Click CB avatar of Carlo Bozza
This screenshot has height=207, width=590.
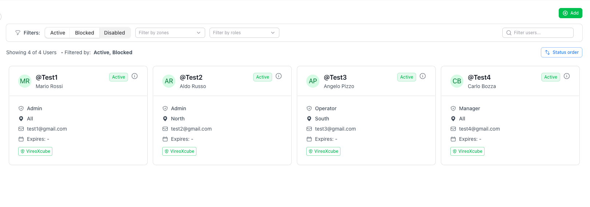(x=457, y=81)
